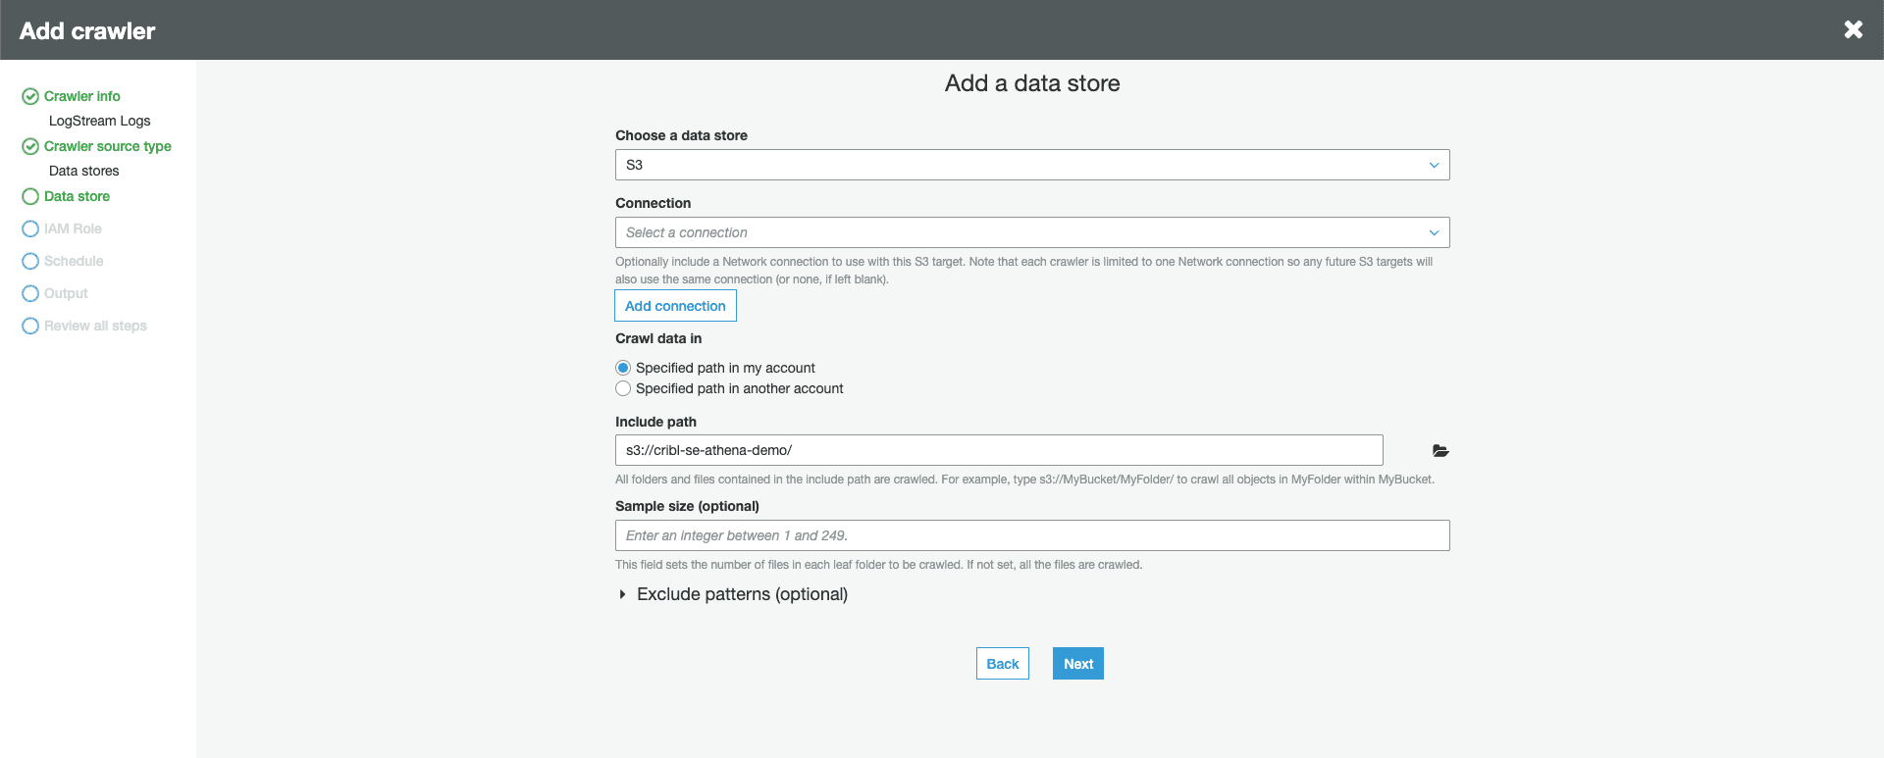Click the folder browse icon beside Include path
The image size is (1884, 758).
click(1439, 451)
